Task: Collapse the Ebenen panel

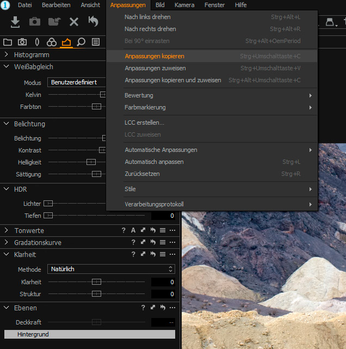Action: click(6, 308)
